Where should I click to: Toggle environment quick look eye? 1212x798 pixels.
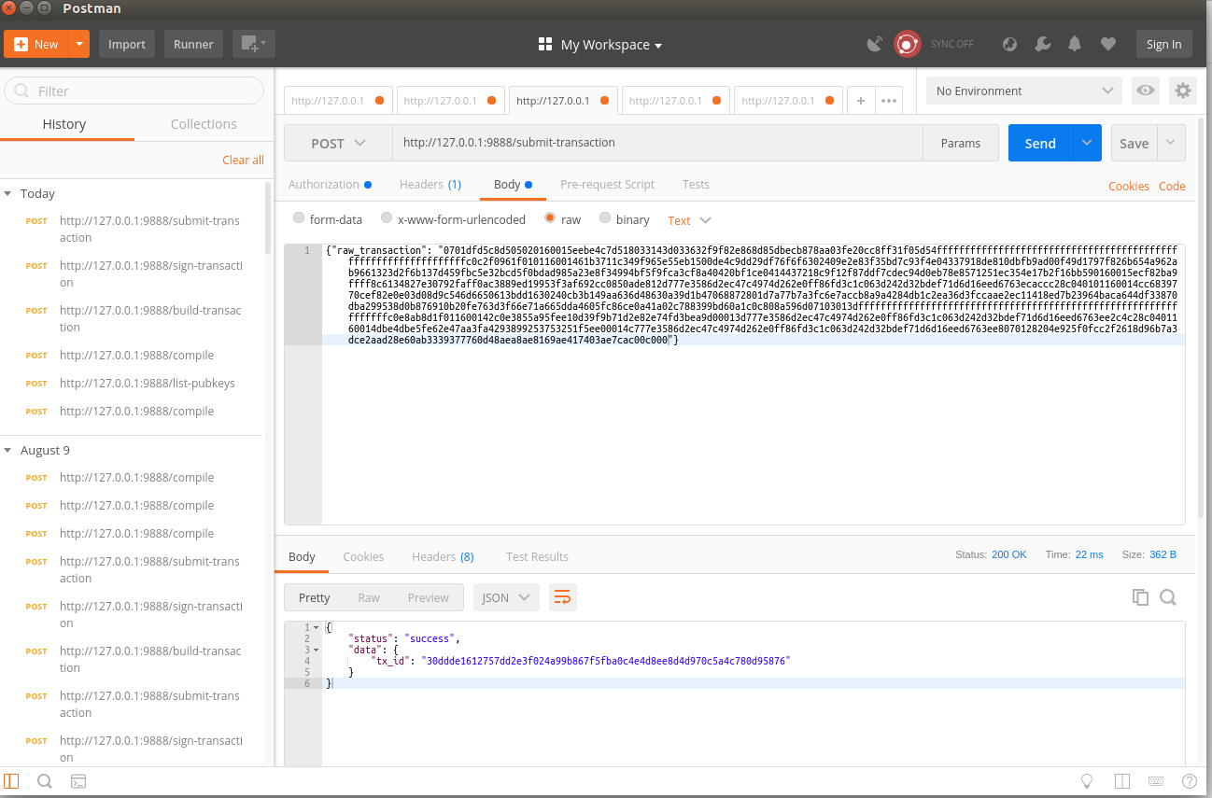tap(1146, 91)
